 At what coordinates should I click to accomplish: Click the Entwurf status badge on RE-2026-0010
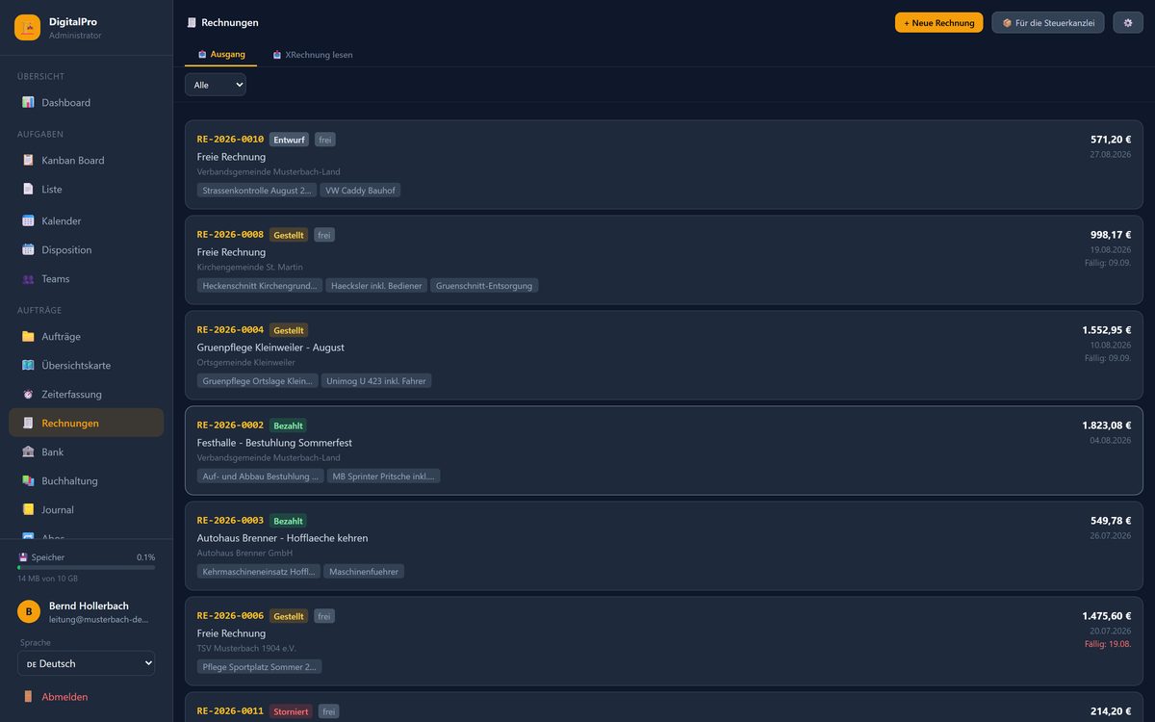point(289,140)
